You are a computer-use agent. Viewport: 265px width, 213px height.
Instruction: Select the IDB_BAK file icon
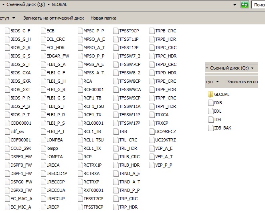(210, 128)
